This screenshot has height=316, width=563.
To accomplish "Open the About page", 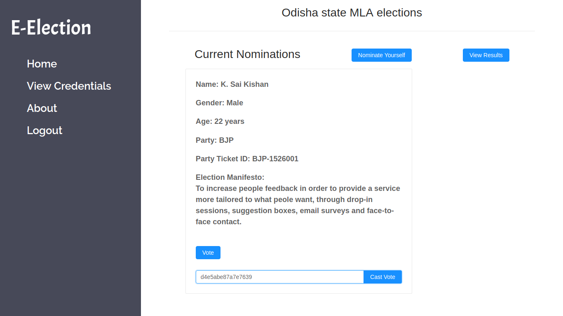I will click(42, 108).
